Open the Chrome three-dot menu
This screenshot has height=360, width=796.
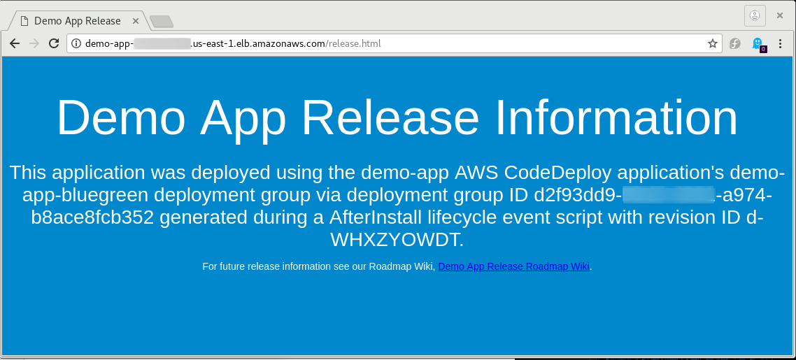tap(781, 43)
